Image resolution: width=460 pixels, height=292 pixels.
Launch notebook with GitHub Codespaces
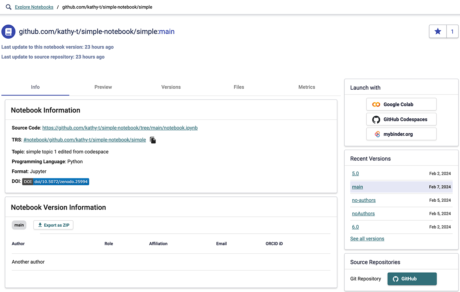401,119
